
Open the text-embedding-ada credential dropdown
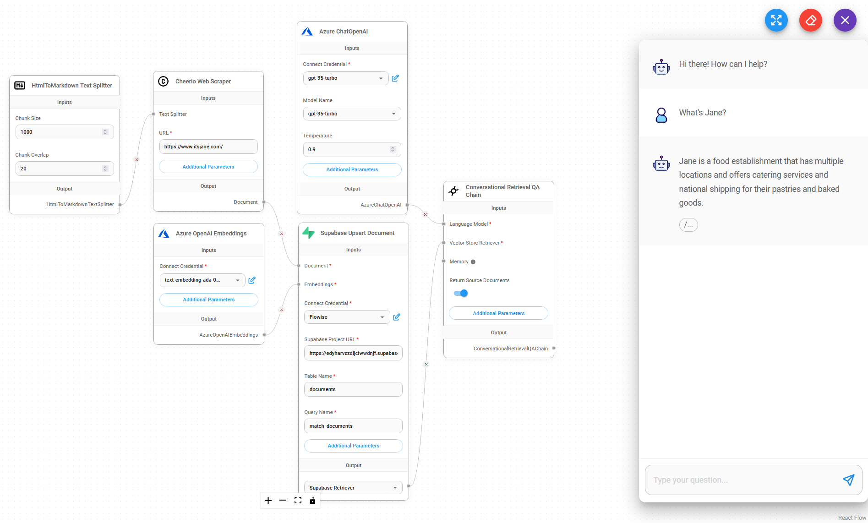pos(202,280)
